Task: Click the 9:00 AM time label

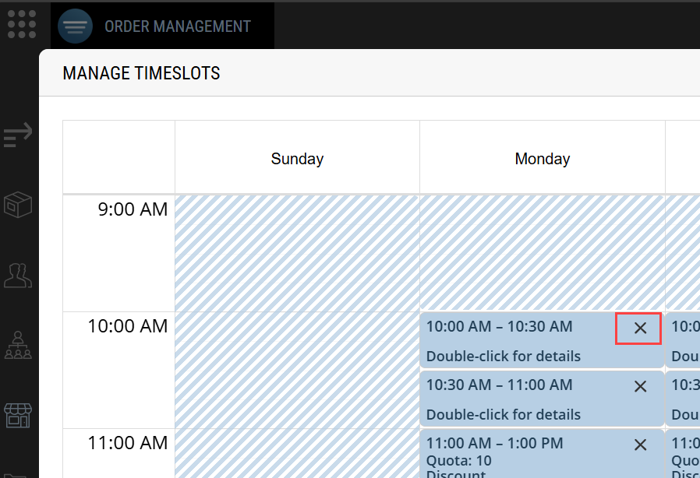Action: 133,209
